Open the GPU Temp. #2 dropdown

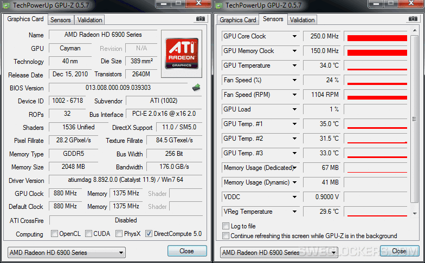[294, 139]
